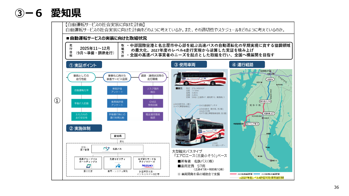The width and height of the screenshot is (349, 196).
Task: Click the ■所有者 名鉄バス(株) line
Action: (x=196, y=161)
